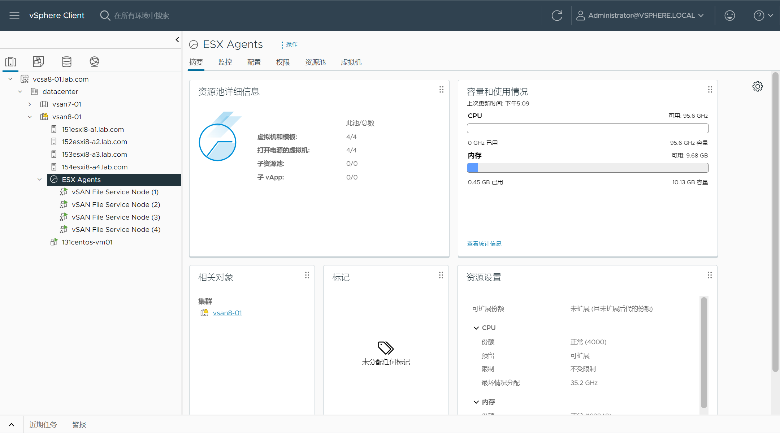This screenshot has width=780, height=433.
Task: Open summary page customization gear
Action: (x=758, y=86)
